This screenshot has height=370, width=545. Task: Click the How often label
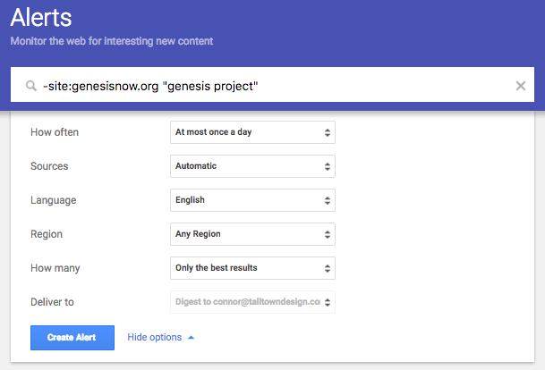(x=55, y=132)
